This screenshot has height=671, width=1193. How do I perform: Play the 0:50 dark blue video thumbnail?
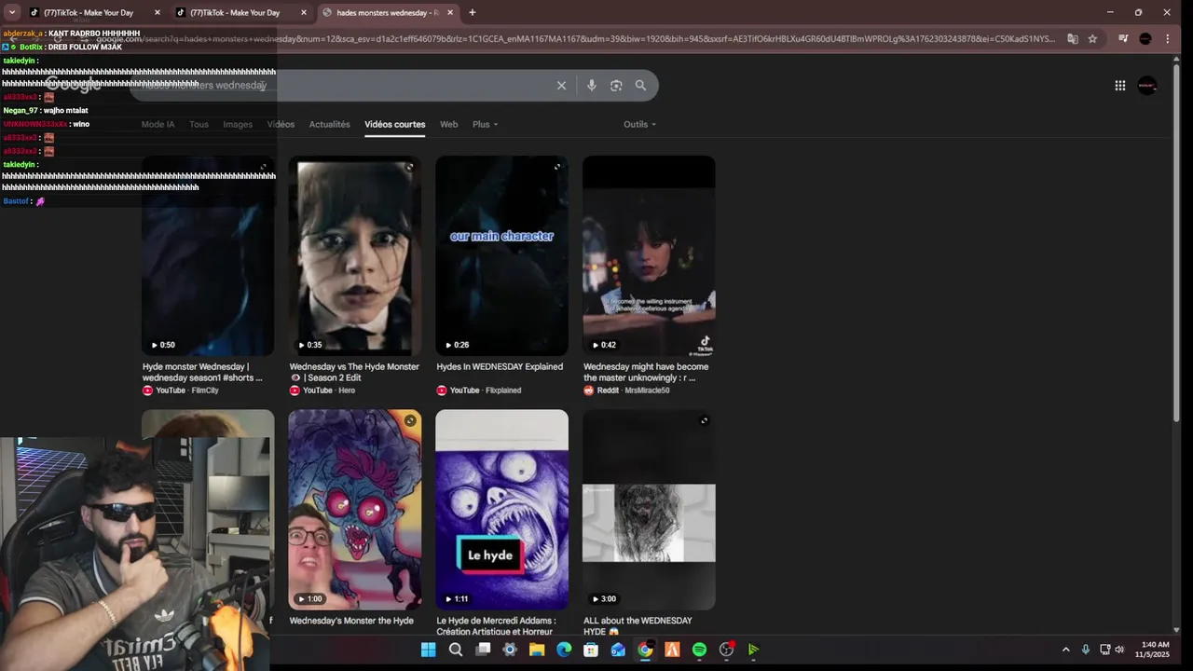[x=208, y=255]
